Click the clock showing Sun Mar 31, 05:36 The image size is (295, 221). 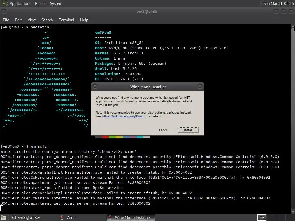coord(278,3)
